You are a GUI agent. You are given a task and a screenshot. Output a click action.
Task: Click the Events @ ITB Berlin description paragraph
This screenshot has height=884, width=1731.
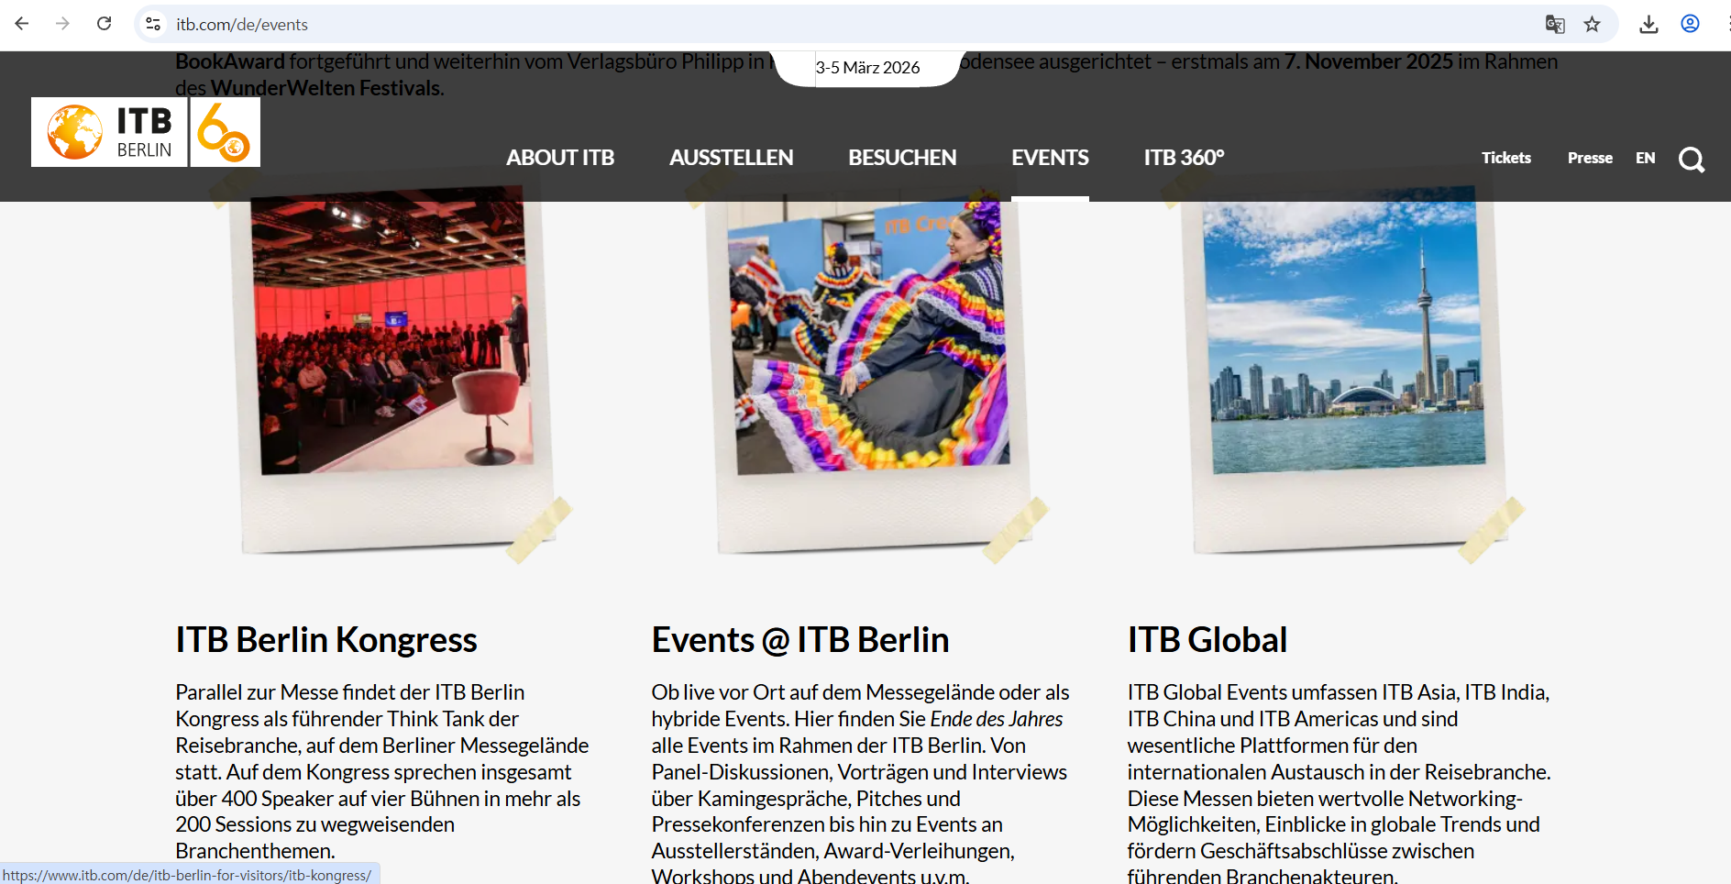pyautogui.click(x=861, y=782)
